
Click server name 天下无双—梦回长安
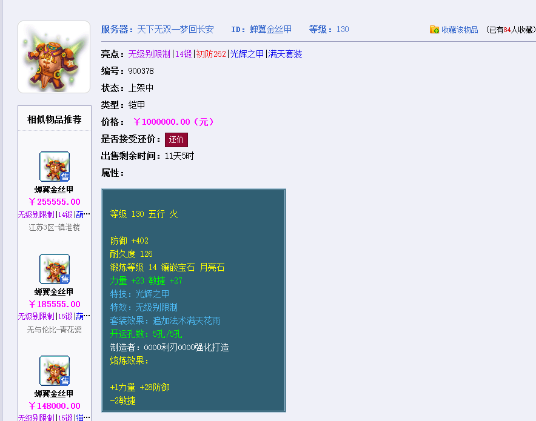[x=175, y=29]
